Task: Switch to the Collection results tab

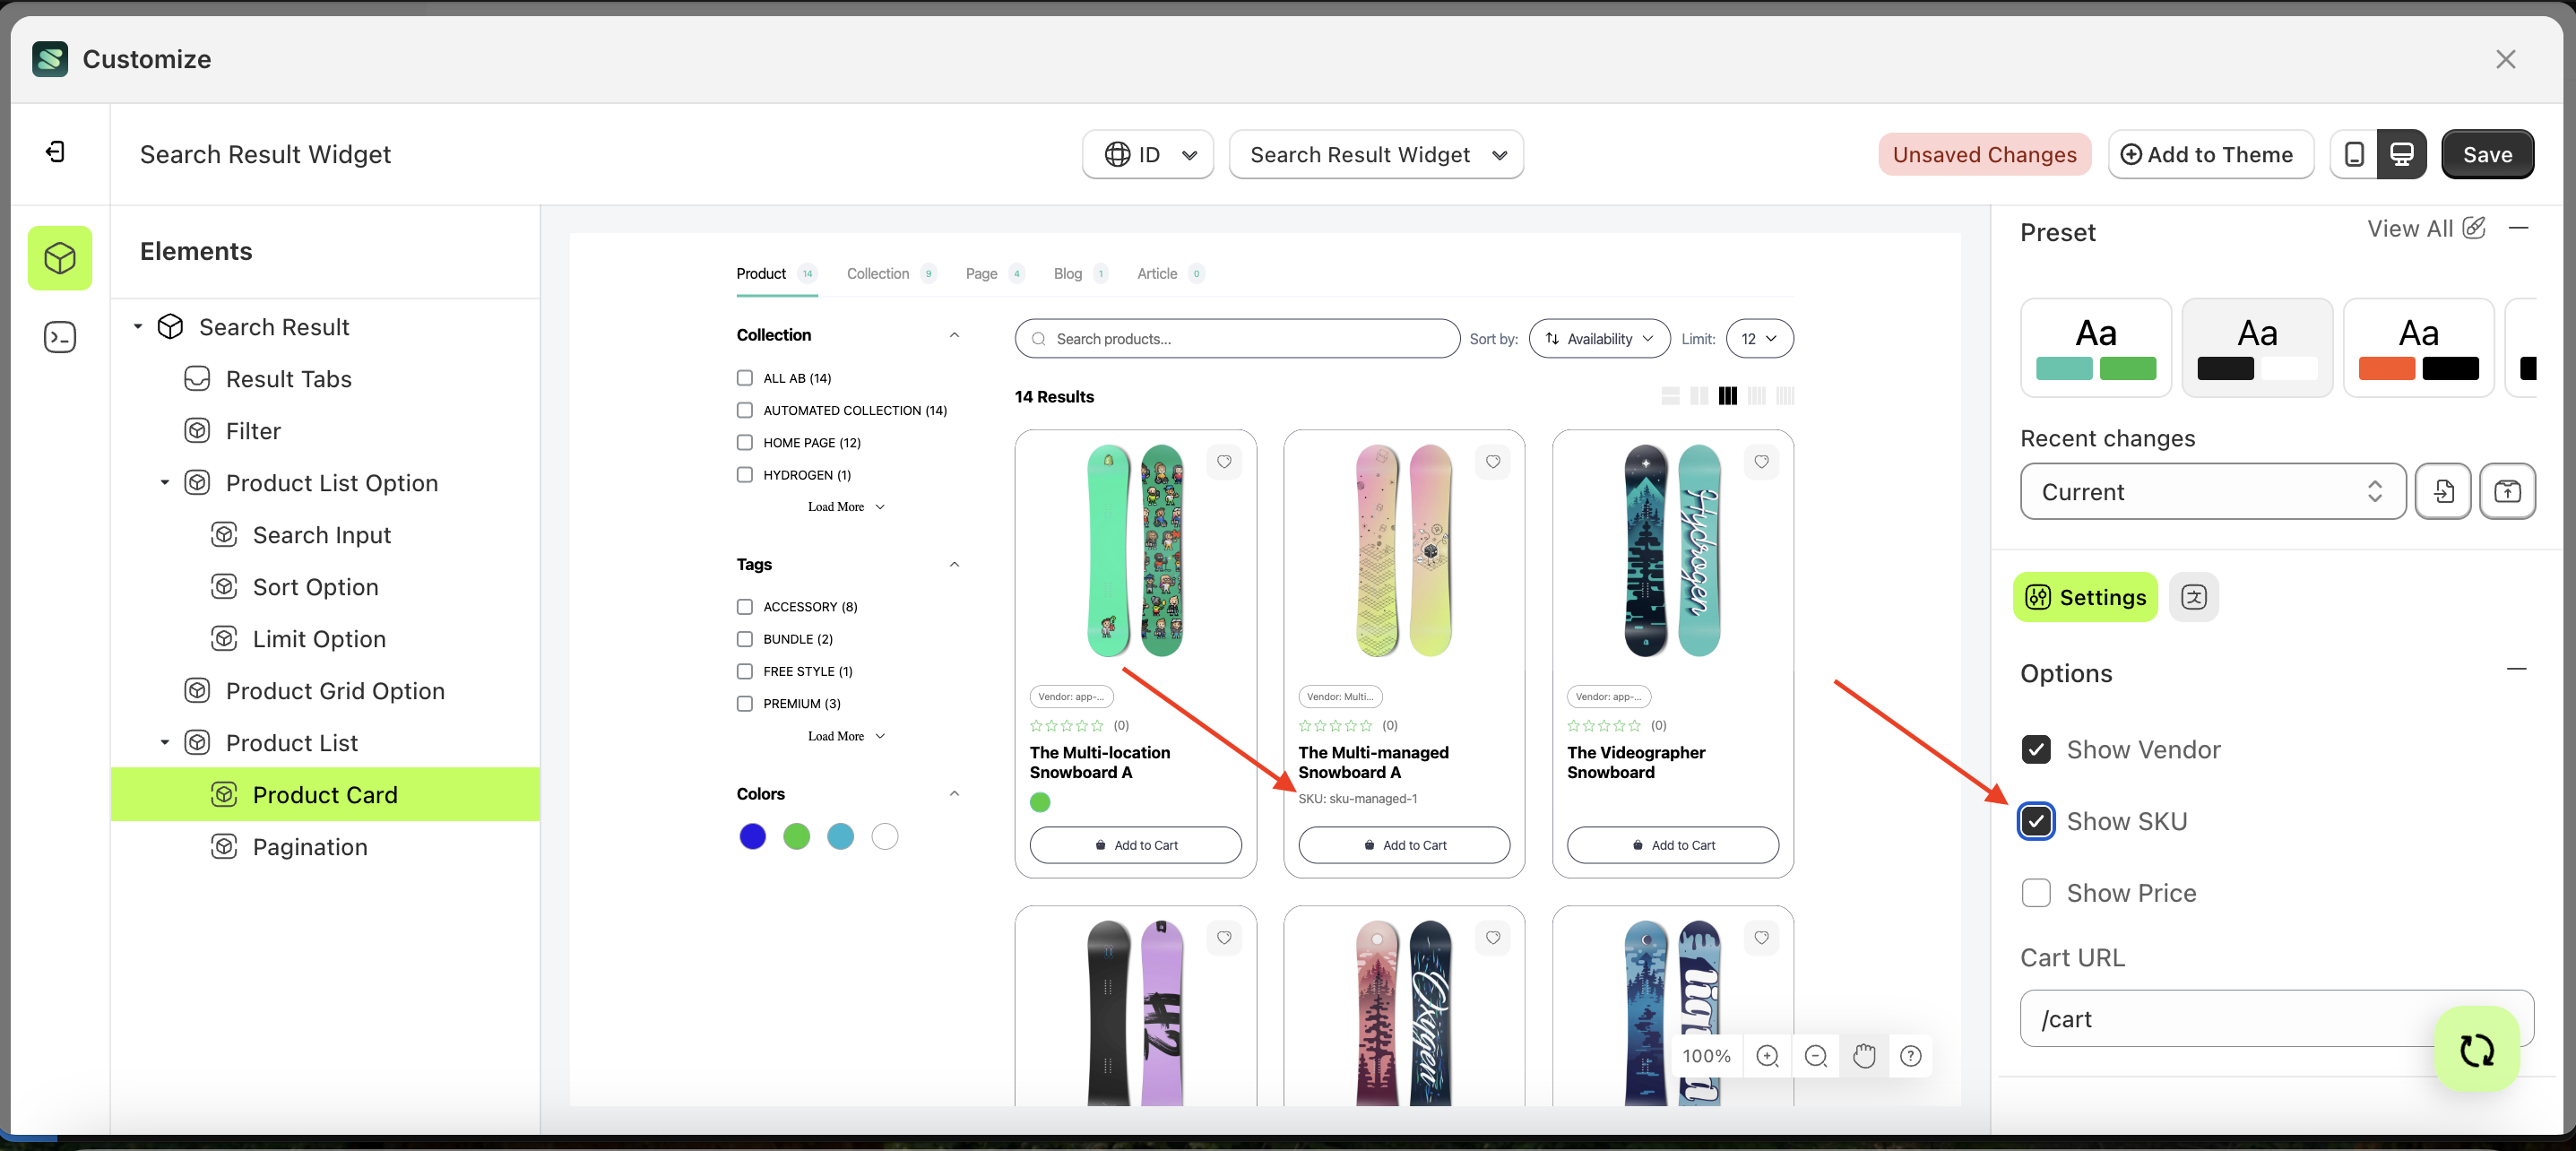Action: pyautogui.click(x=877, y=274)
